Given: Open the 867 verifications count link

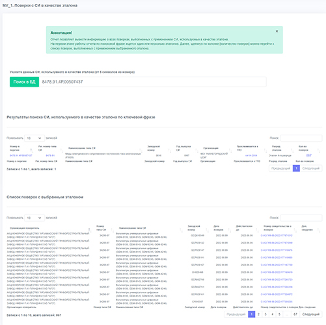Looking at the screenshot, I should [308, 155].
